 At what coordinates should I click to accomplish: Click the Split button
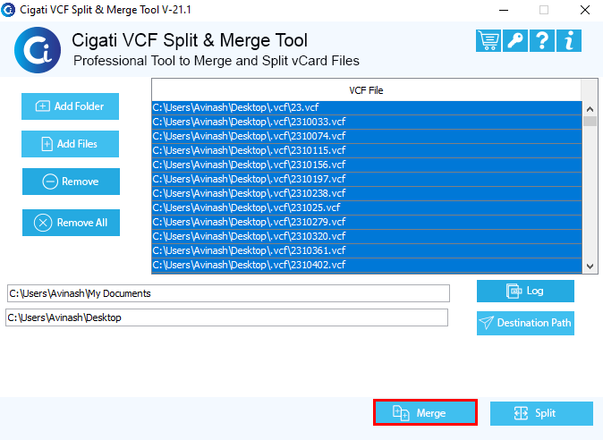[x=541, y=413]
